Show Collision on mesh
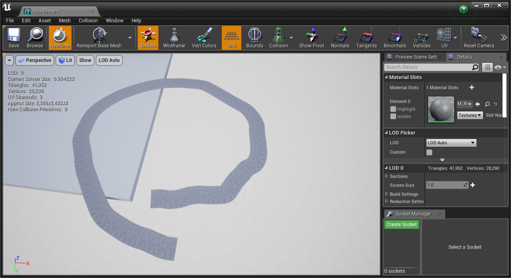The height and width of the screenshot is (278, 511). click(x=278, y=38)
